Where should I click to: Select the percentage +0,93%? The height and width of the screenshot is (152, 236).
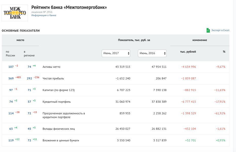(221, 140)
